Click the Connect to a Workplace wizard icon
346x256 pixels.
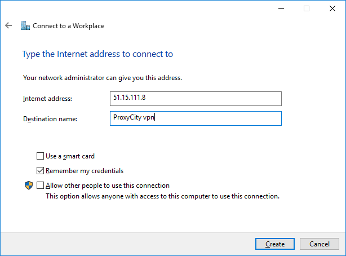coord(25,25)
